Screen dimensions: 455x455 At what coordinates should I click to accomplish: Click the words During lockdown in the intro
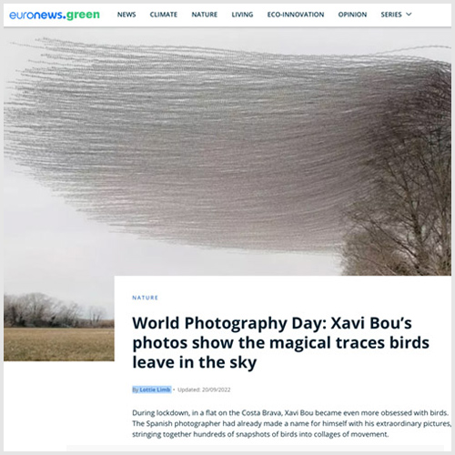coord(160,413)
